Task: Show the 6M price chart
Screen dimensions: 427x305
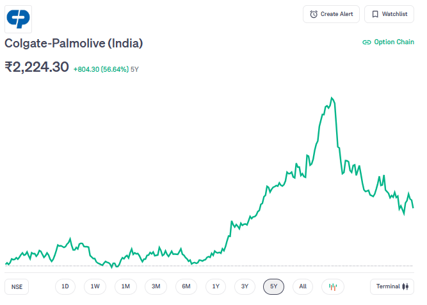Action: [x=186, y=286]
